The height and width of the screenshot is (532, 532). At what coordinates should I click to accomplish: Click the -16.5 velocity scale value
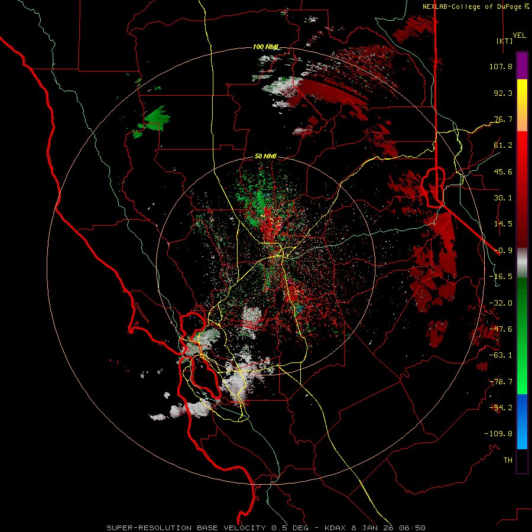[x=501, y=277]
